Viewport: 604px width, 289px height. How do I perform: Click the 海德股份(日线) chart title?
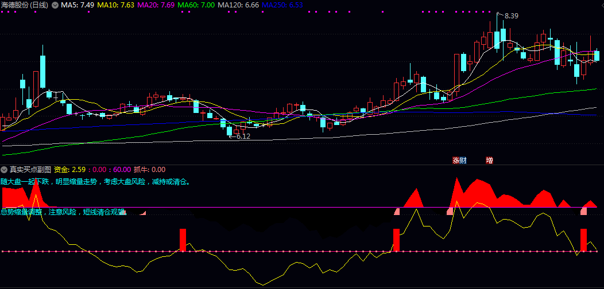tap(25, 5)
